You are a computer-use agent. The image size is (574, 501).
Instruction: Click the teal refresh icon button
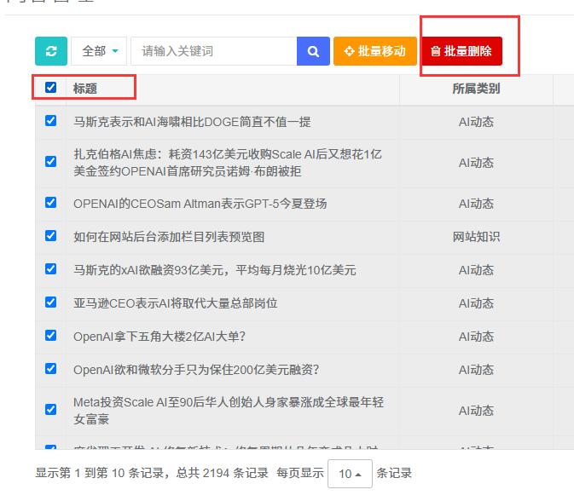point(50,51)
